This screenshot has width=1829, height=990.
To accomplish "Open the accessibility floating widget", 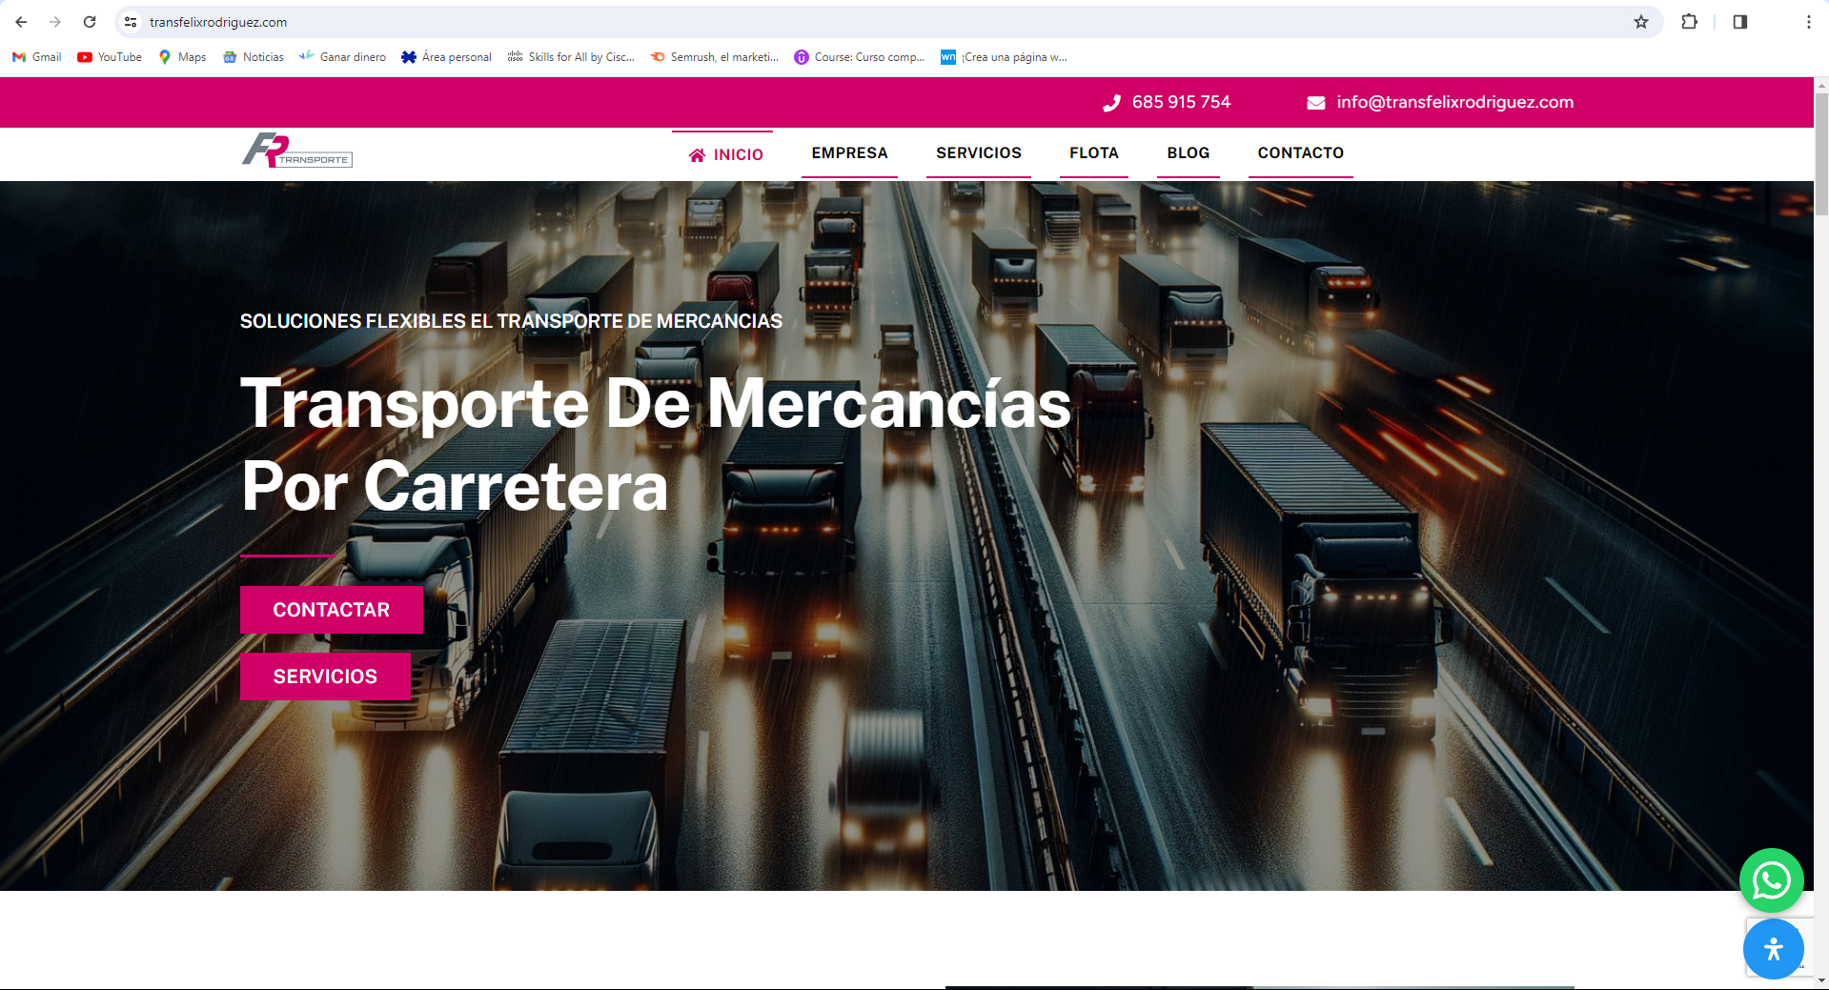I will point(1773,949).
